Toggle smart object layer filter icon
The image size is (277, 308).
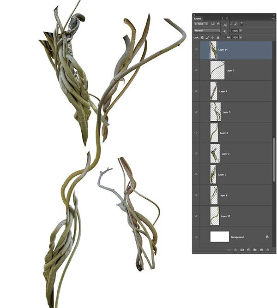tap(236, 24)
